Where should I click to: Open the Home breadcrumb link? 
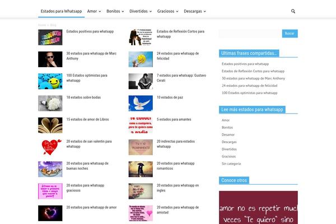(42, 25)
